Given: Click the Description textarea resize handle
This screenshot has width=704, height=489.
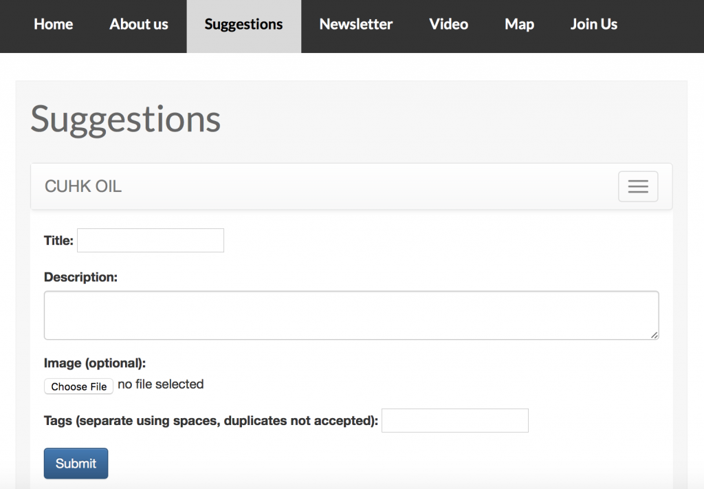Looking at the screenshot, I should pyautogui.click(x=654, y=335).
